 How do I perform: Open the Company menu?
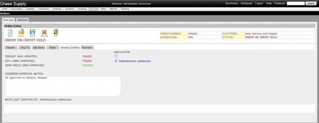click(x=30, y=9)
